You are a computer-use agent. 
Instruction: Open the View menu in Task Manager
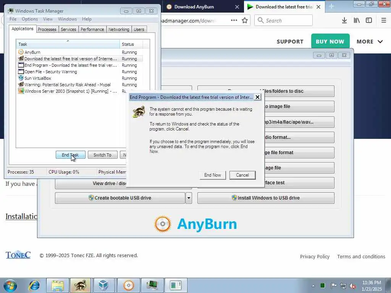(48, 19)
